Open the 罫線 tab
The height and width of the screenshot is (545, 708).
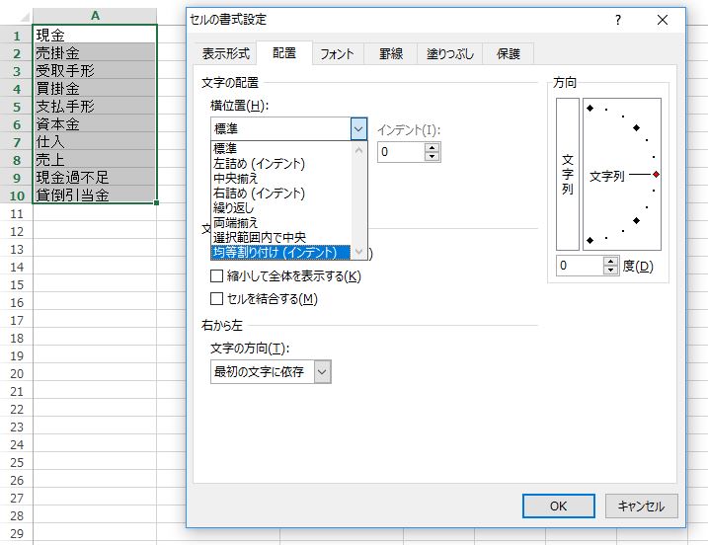pyautogui.click(x=391, y=54)
